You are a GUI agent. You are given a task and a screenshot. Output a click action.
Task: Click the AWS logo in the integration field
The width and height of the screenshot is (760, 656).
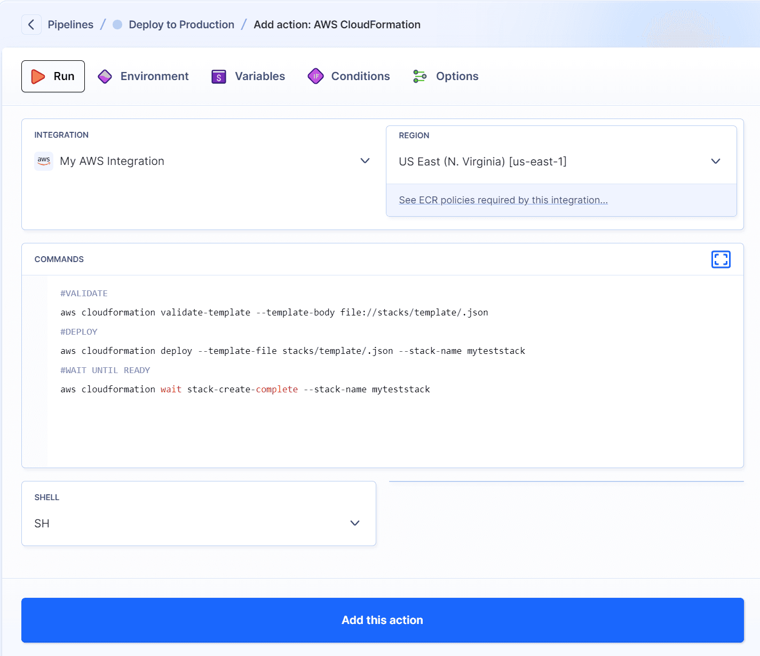pyautogui.click(x=44, y=161)
